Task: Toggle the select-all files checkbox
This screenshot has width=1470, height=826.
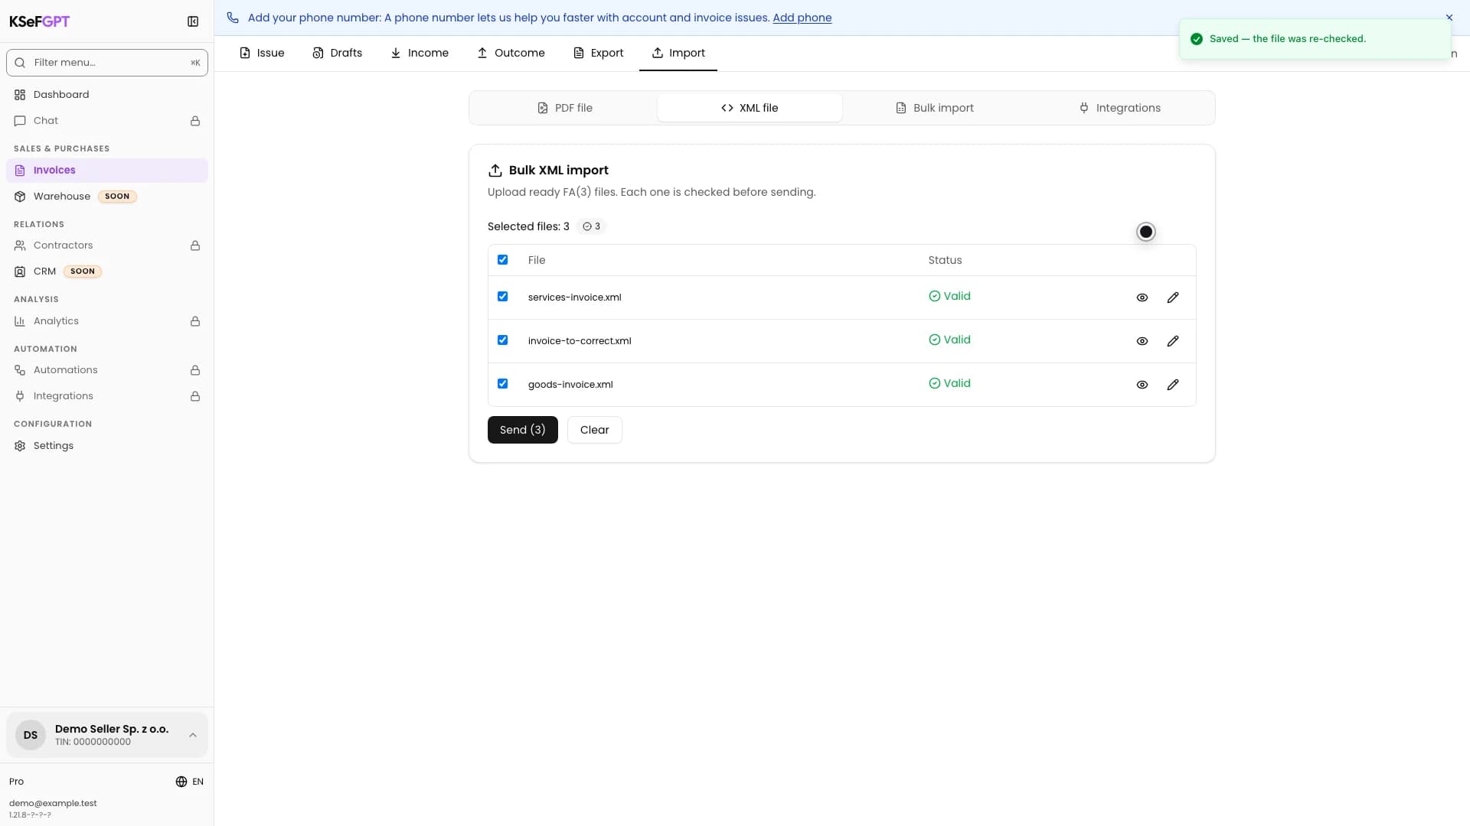Action: pos(503,260)
